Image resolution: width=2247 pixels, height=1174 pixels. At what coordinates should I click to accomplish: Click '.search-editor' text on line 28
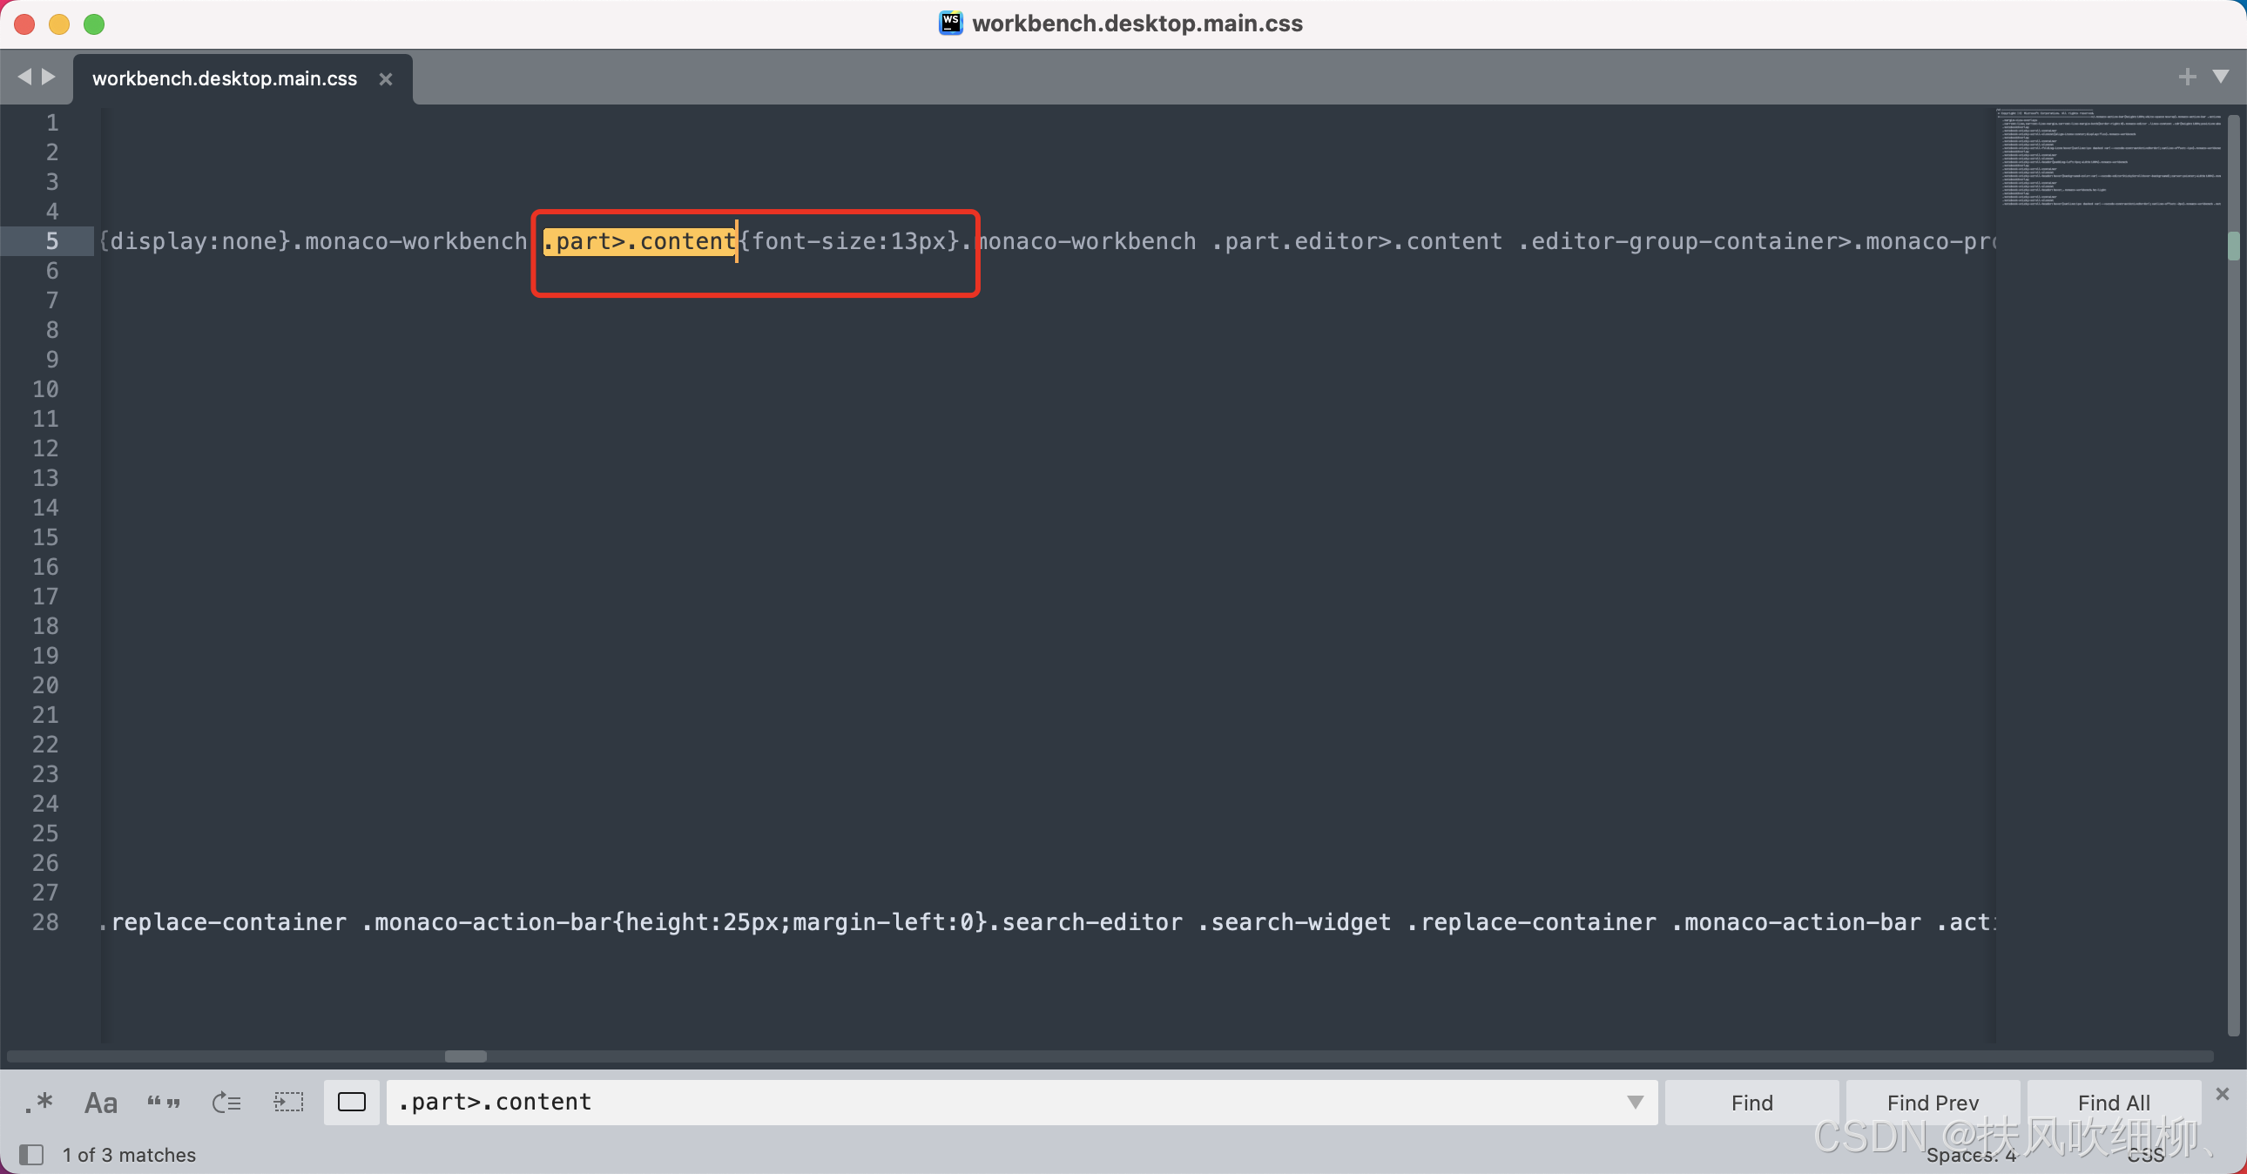pyautogui.click(x=1085, y=922)
